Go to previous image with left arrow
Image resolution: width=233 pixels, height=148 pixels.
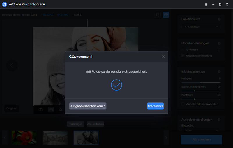[x=12, y=65]
